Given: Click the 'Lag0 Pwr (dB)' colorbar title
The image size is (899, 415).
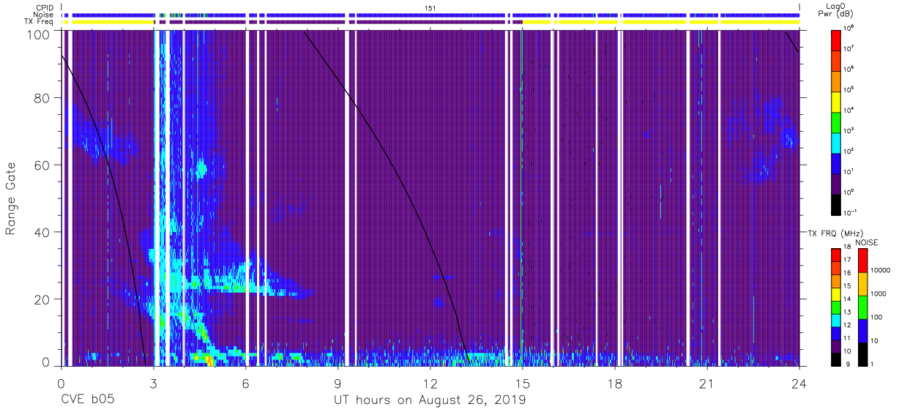Looking at the screenshot, I should tap(837, 11).
